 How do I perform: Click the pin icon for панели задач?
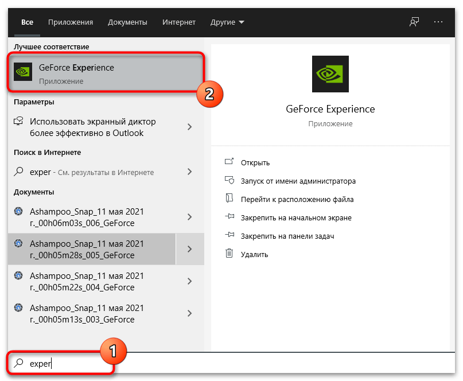[229, 235]
